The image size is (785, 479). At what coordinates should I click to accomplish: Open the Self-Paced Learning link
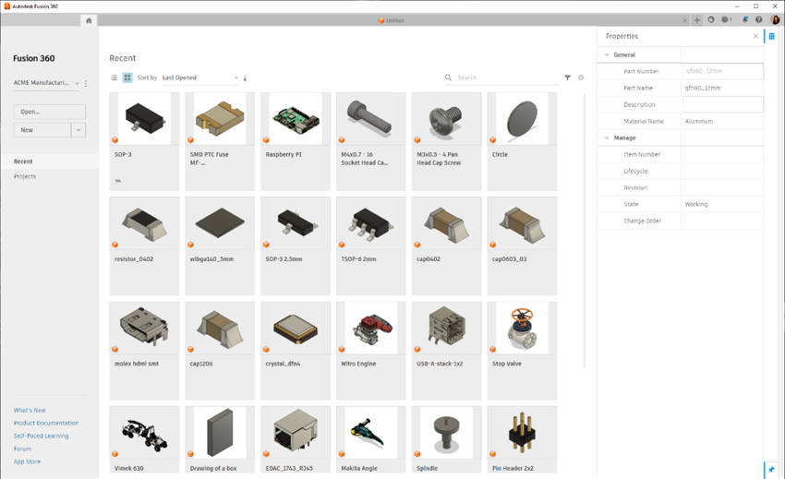point(41,436)
